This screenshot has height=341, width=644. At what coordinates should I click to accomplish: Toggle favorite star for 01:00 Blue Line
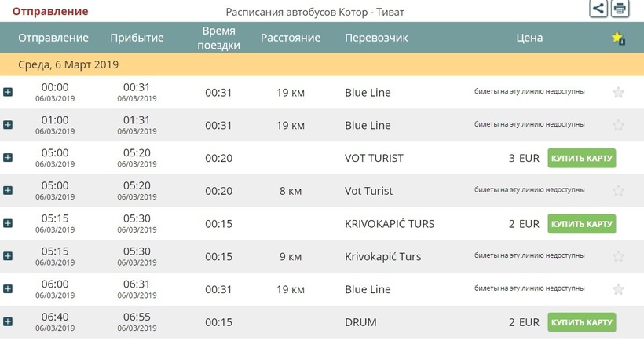[618, 125]
